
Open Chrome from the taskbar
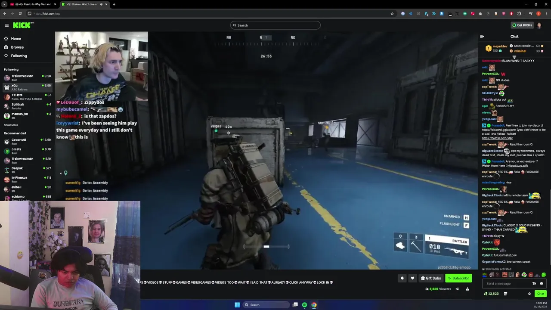click(314, 305)
